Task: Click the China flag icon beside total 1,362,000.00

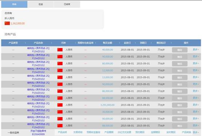Action: (7, 23)
